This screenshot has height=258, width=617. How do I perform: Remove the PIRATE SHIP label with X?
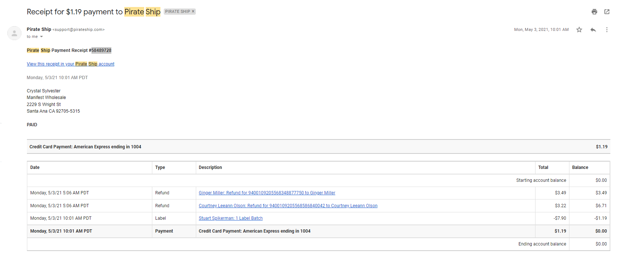[193, 11]
